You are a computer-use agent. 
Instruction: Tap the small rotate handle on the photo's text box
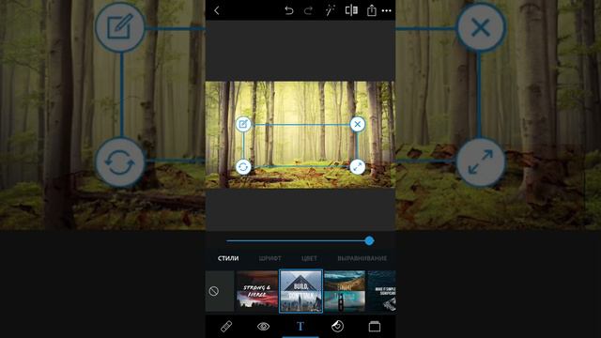click(x=243, y=167)
